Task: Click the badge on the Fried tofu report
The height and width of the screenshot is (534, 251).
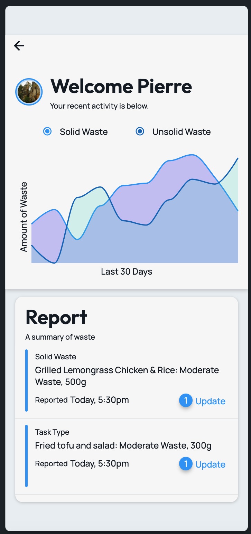Action: (186, 464)
